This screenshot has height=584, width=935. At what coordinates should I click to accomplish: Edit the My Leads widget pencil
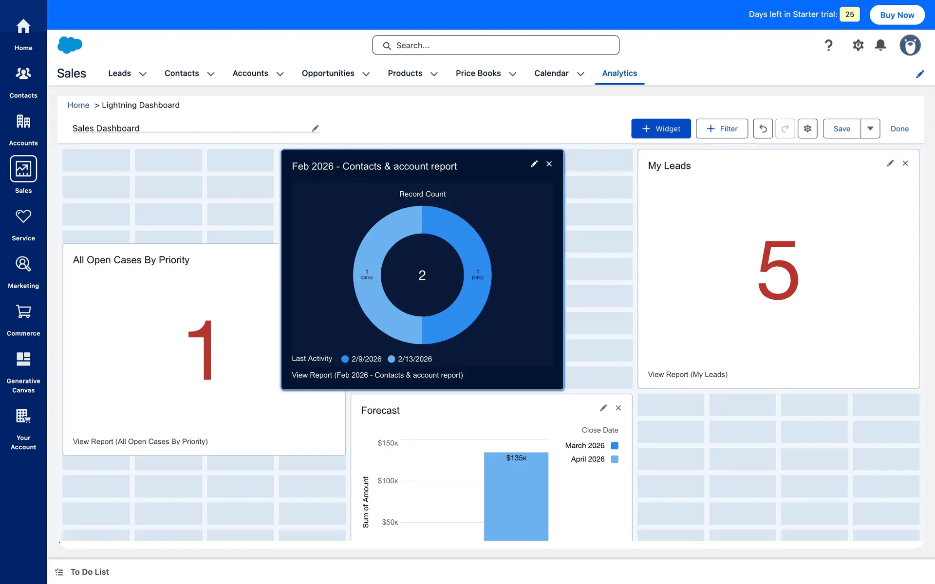890,164
